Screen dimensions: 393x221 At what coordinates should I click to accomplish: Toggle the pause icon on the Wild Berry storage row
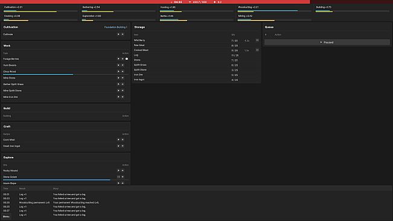(x=257, y=40)
